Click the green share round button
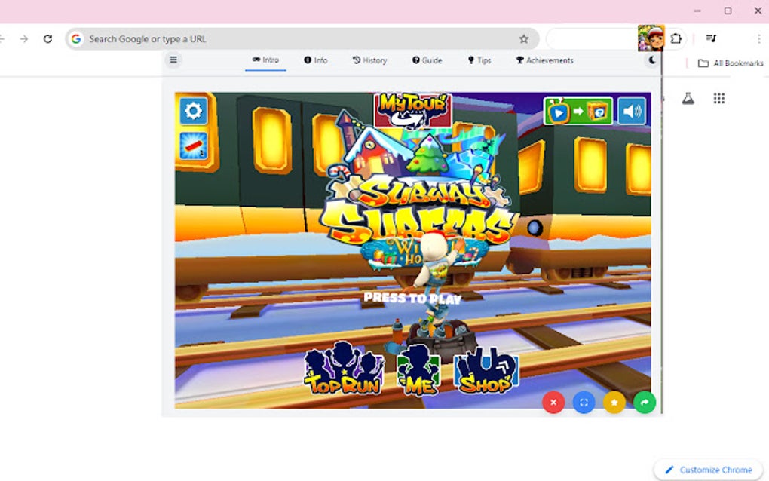769x481 pixels. click(645, 403)
